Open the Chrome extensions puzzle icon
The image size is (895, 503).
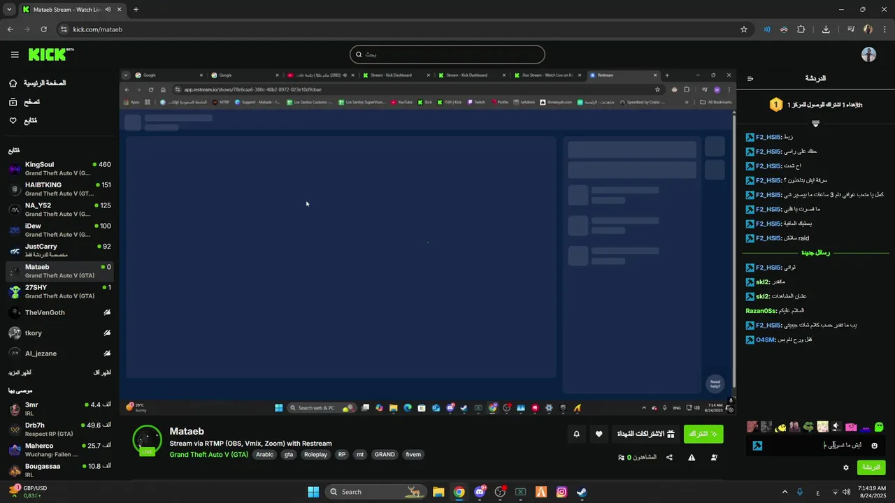pos(801,29)
